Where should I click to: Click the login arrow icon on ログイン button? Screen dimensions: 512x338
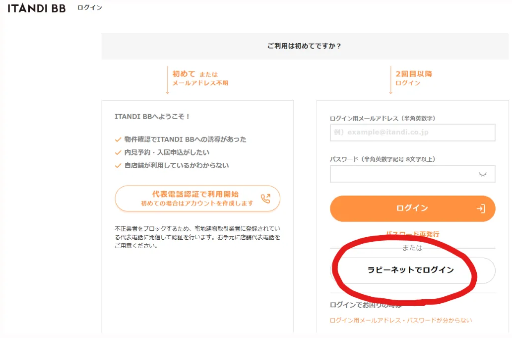(x=481, y=208)
